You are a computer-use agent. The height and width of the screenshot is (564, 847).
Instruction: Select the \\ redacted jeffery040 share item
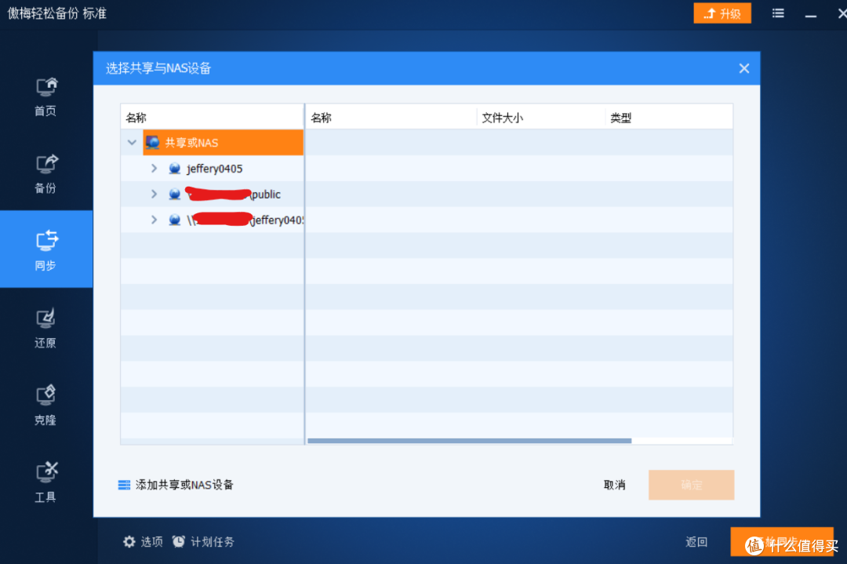[x=245, y=220]
